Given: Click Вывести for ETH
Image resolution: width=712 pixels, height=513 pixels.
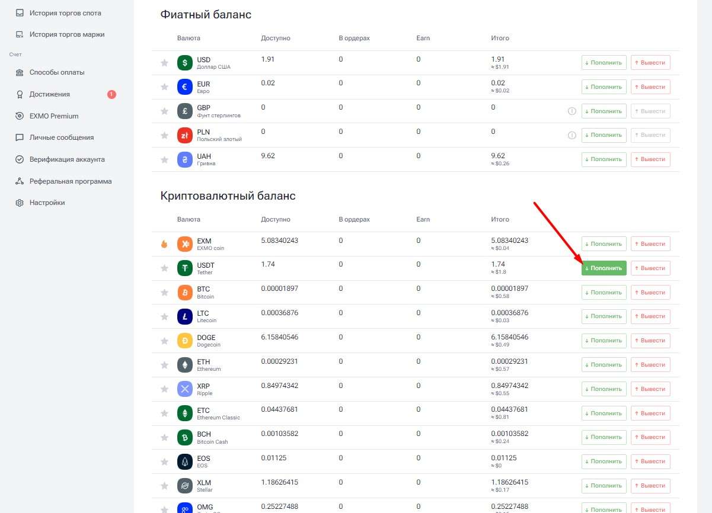Looking at the screenshot, I should (650, 365).
